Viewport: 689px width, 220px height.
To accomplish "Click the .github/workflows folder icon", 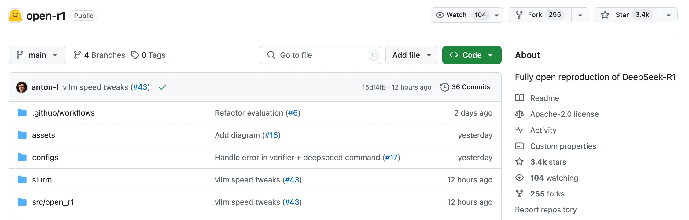I will click(22, 112).
